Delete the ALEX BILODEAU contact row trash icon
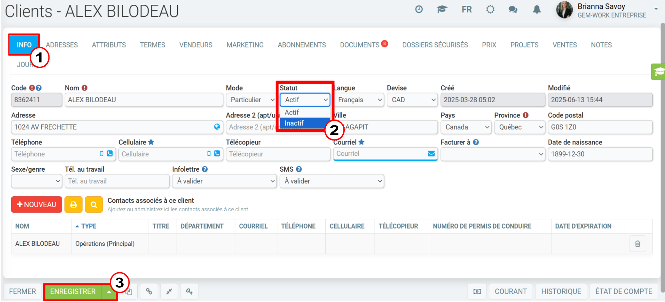 click(x=638, y=243)
